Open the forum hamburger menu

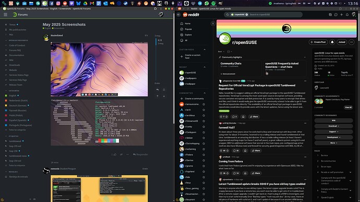pos(6,15)
